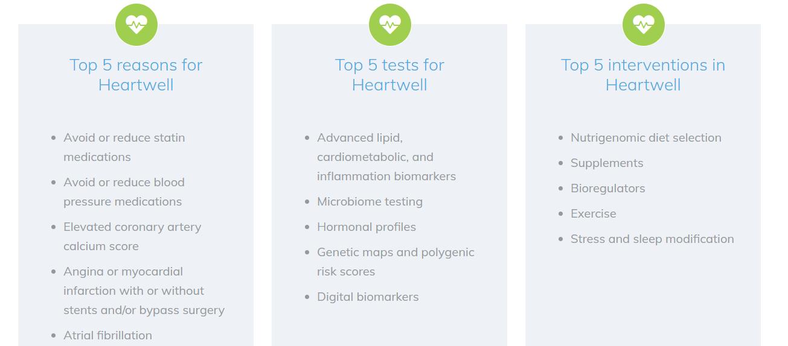The width and height of the screenshot is (788, 346).
Task: Click heart icon above Top 5 reasons heading
Action: tap(136, 25)
